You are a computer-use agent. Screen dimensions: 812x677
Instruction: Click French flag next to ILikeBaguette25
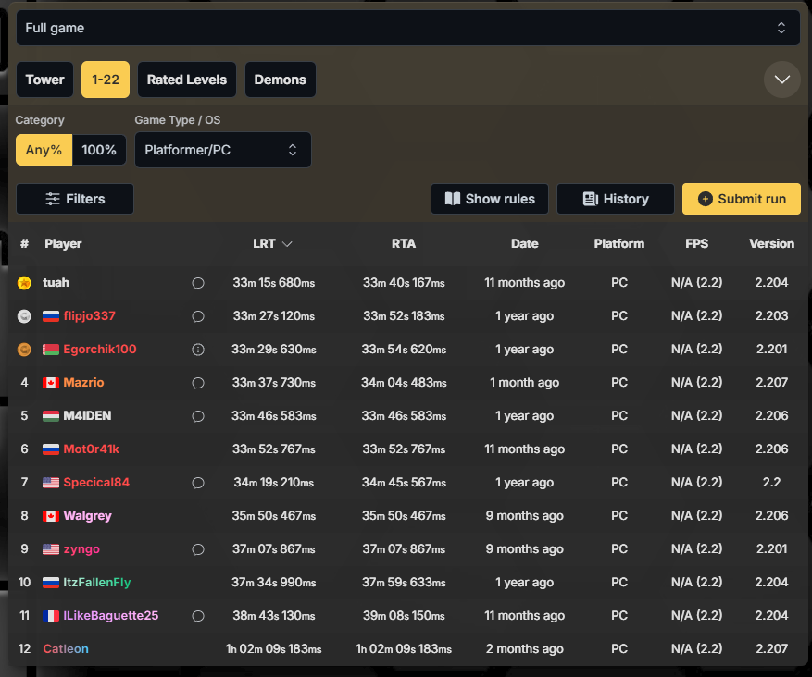click(x=51, y=616)
